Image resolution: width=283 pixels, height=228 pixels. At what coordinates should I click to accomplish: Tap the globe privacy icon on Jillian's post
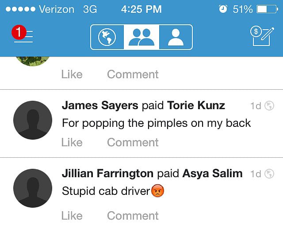pyautogui.click(x=269, y=174)
